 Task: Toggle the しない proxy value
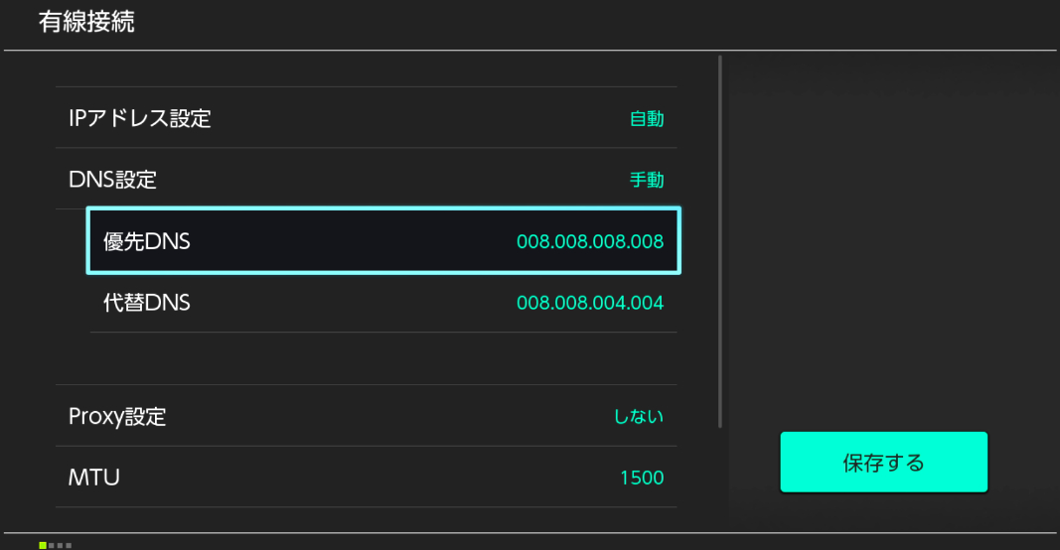(x=638, y=417)
